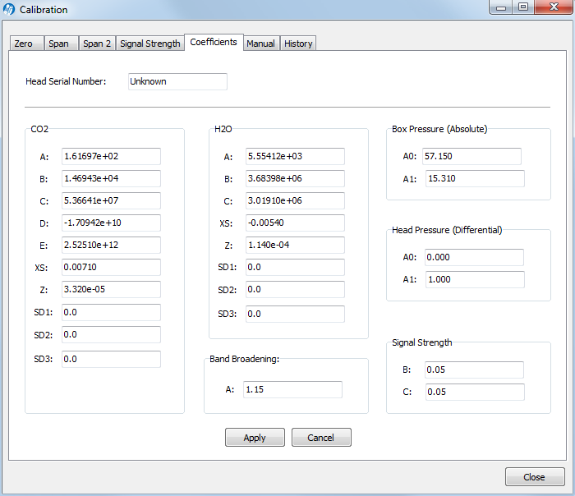Screen dimensions: 575x496
Task: Open the Manual tab
Action: click(x=261, y=44)
